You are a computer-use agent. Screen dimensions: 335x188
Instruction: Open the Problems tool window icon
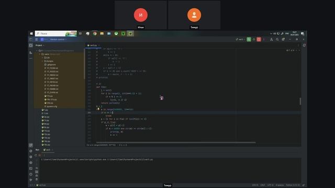click(31, 174)
